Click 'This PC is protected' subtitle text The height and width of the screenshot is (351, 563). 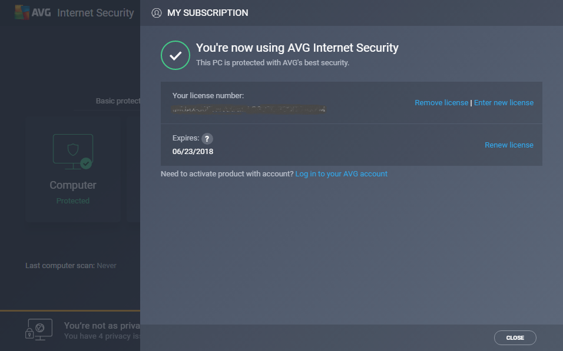pyautogui.click(x=273, y=63)
